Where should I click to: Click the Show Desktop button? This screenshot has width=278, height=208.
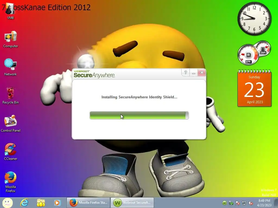click(276, 203)
